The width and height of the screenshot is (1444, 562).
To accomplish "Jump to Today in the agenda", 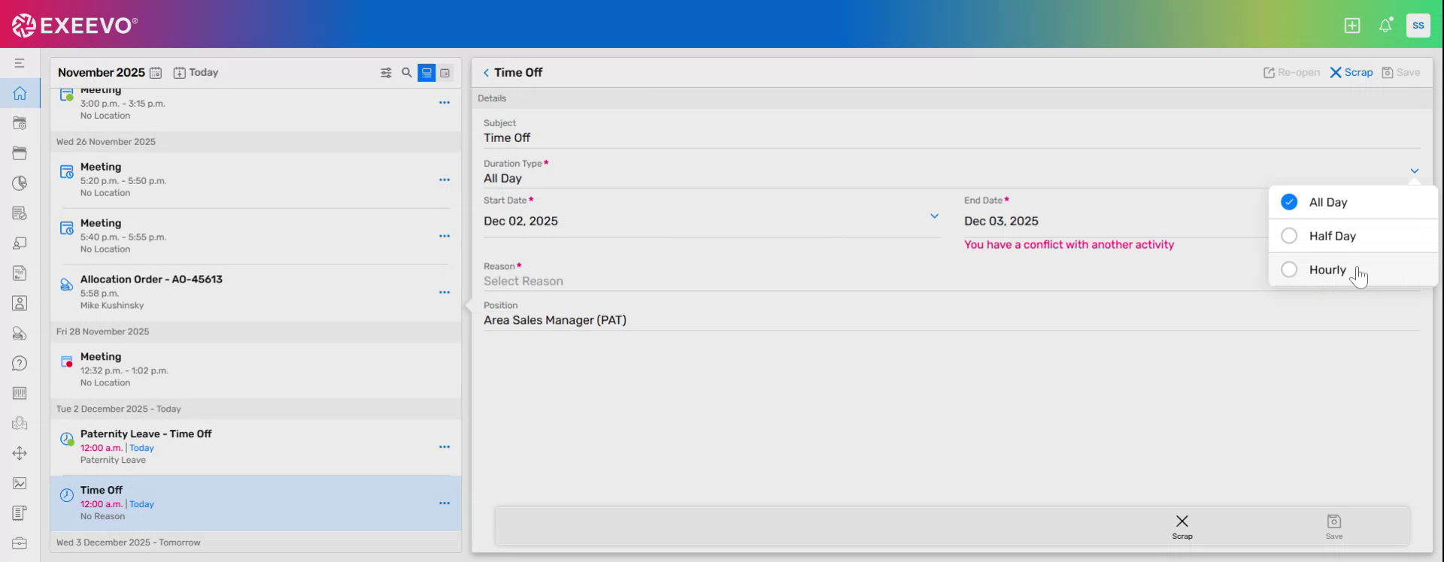I will coord(196,73).
